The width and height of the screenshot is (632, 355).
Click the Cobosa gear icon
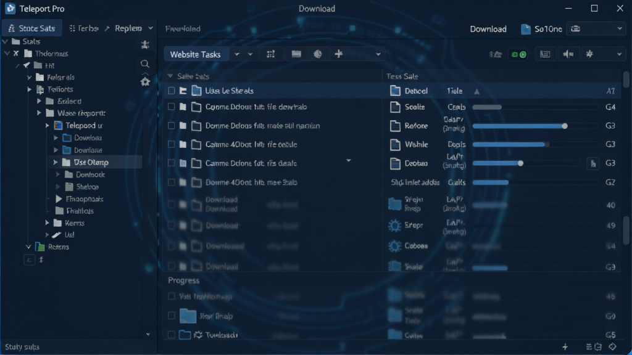click(394, 246)
